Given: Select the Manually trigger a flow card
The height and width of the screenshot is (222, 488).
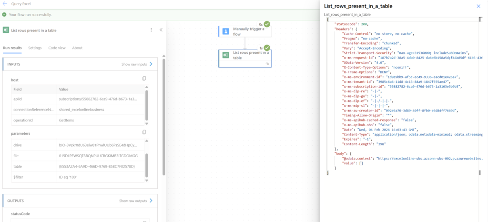Looking at the screenshot, I should coord(245,31).
